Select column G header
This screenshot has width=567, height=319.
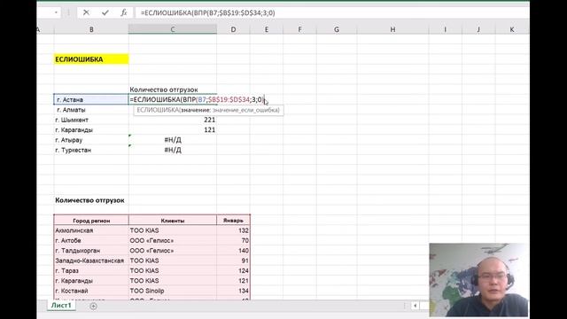point(337,29)
